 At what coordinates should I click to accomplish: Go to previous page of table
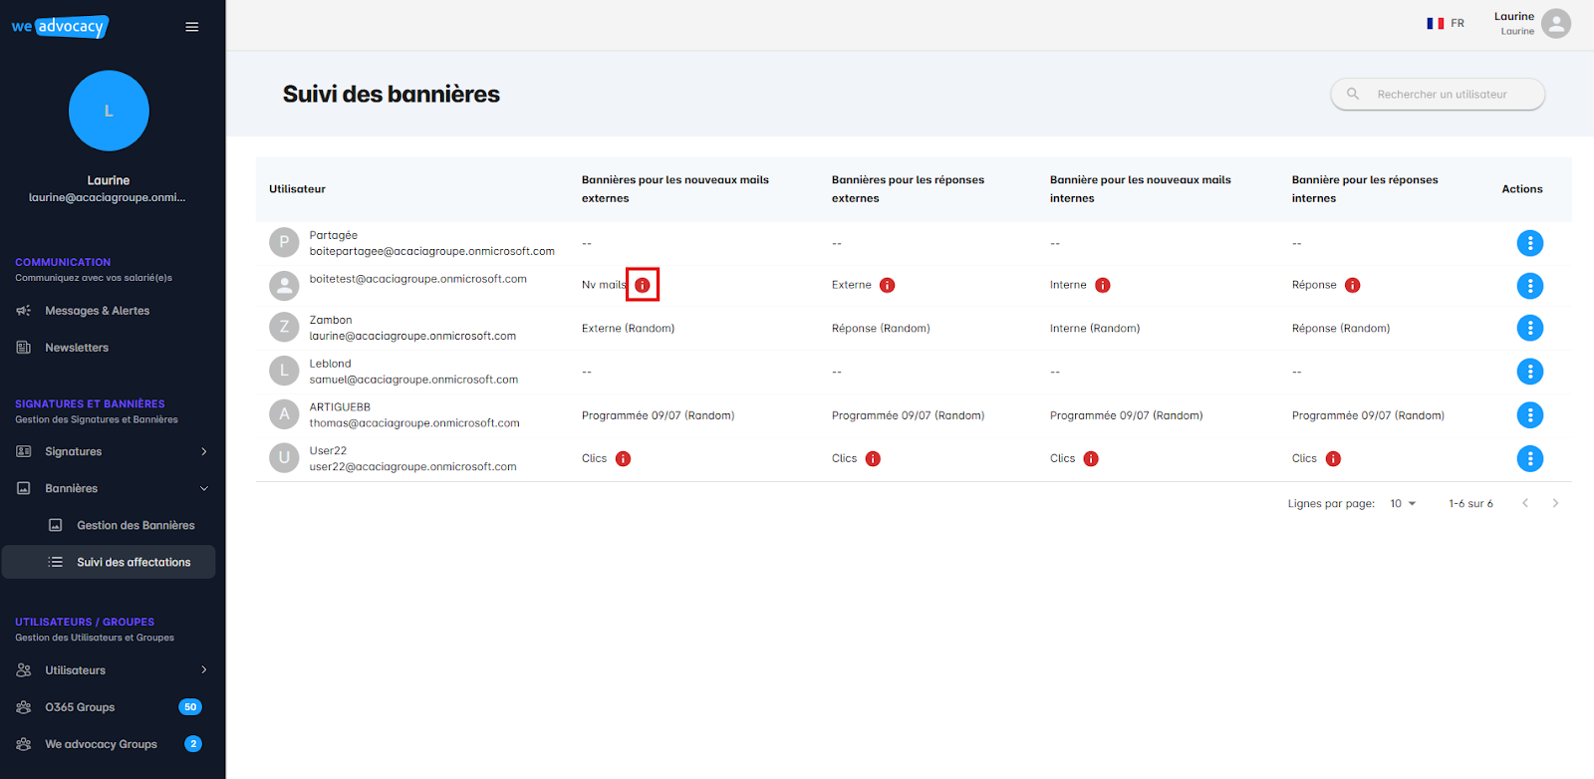(1525, 503)
